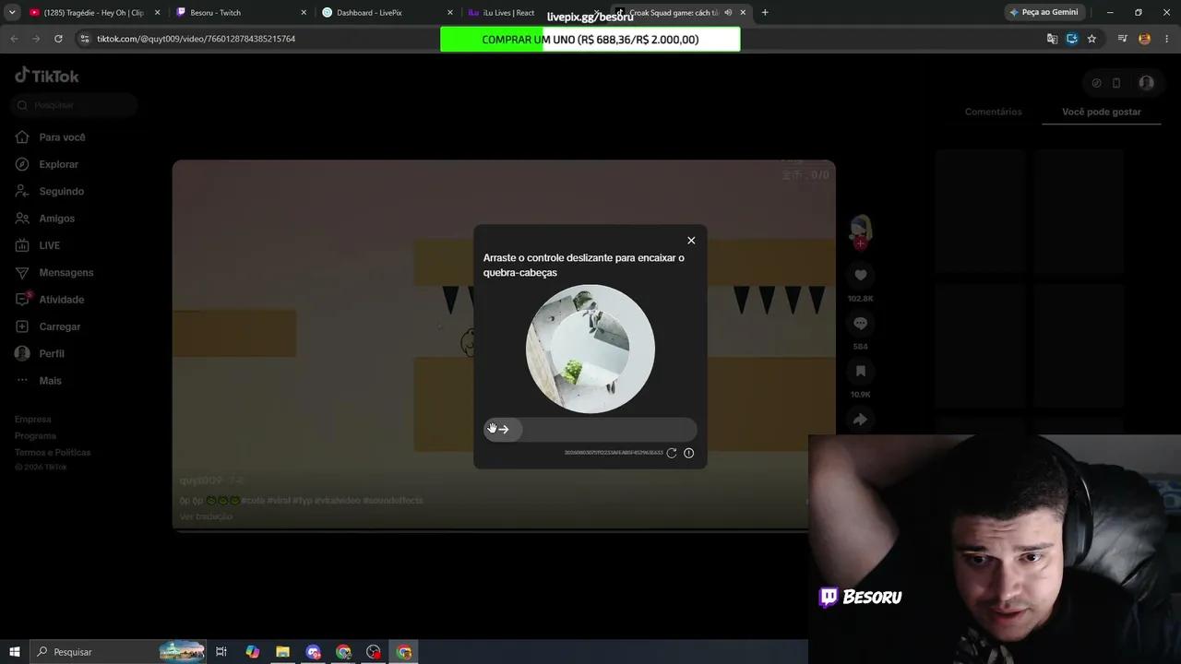The height and width of the screenshot is (664, 1181).
Task: Open the Explorar page
Action: click(x=47, y=164)
